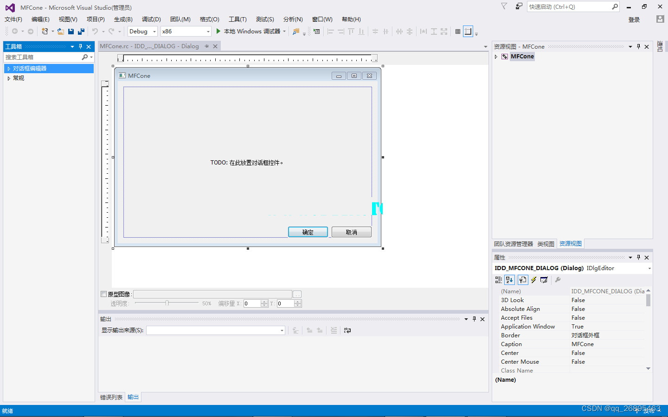Click the feedback smiley icon at top right

pos(519,6)
